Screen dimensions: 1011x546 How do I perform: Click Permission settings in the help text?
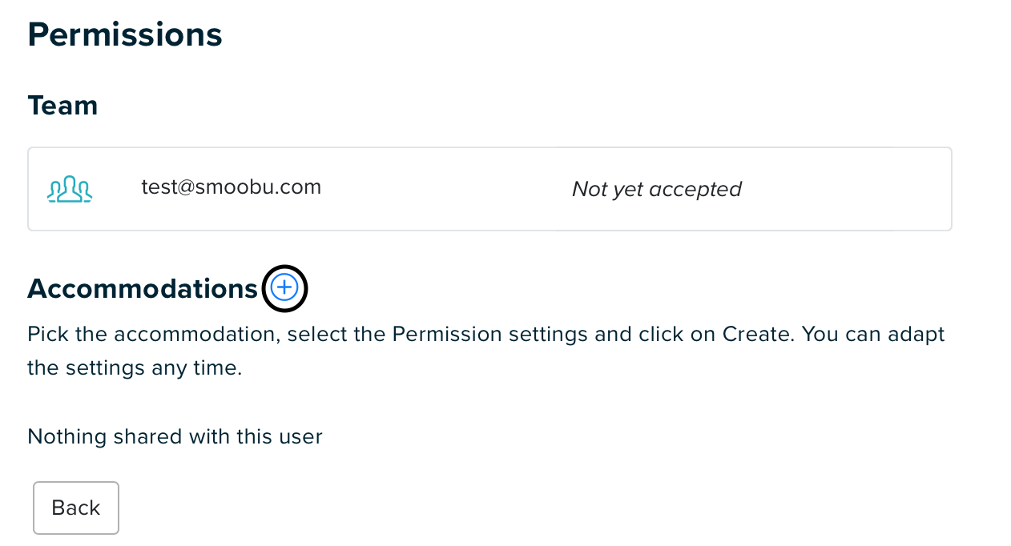[x=490, y=334]
